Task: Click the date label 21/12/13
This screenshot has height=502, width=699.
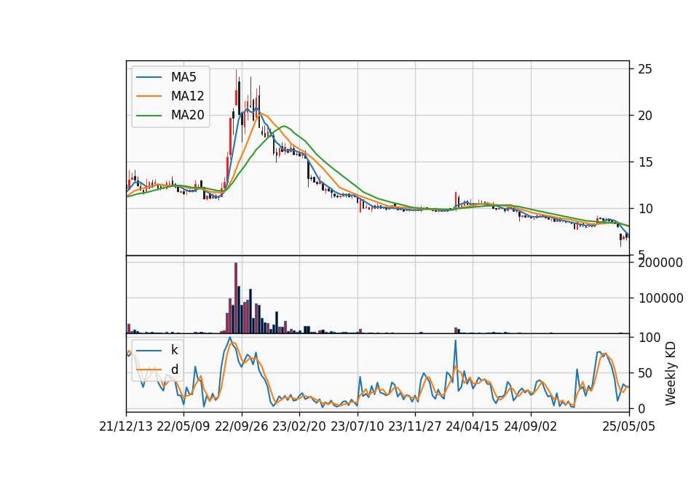Action: 126,427
